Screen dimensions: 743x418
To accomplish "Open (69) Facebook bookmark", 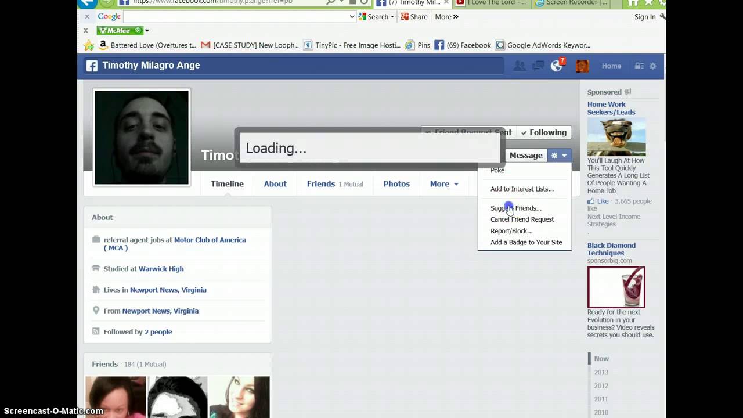I will tap(463, 45).
